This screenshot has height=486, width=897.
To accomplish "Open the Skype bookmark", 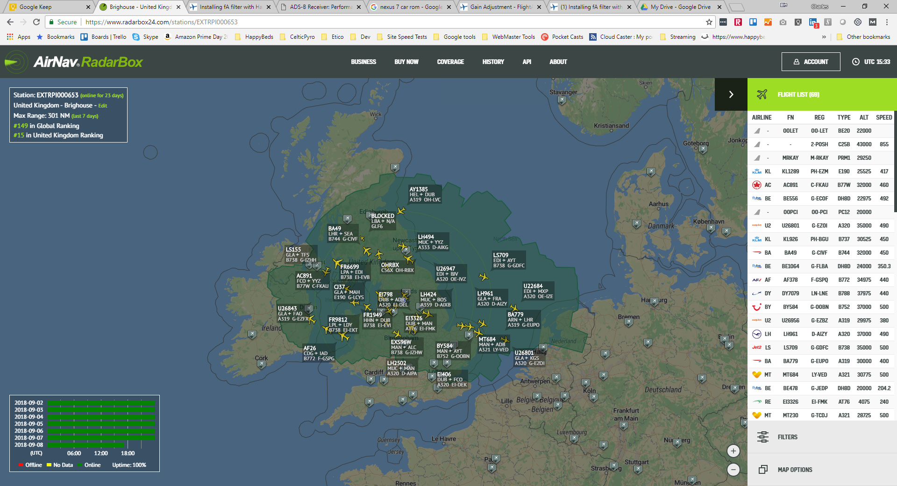I will tap(145, 37).
